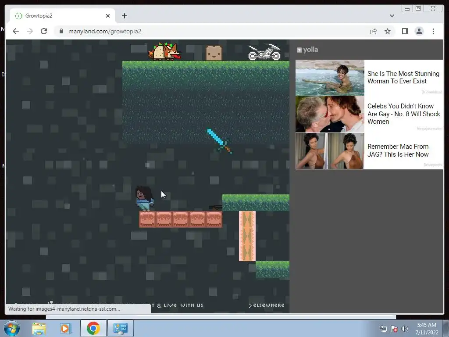Select the Growtopia2 tab

coord(62,16)
